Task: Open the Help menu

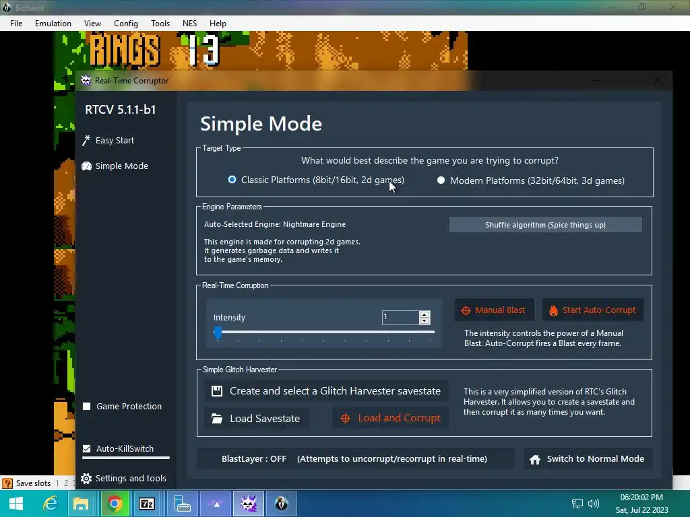Action: point(218,24)
